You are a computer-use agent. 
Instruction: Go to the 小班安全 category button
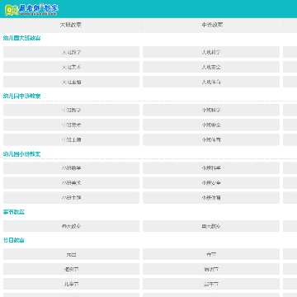pos(211,183)
